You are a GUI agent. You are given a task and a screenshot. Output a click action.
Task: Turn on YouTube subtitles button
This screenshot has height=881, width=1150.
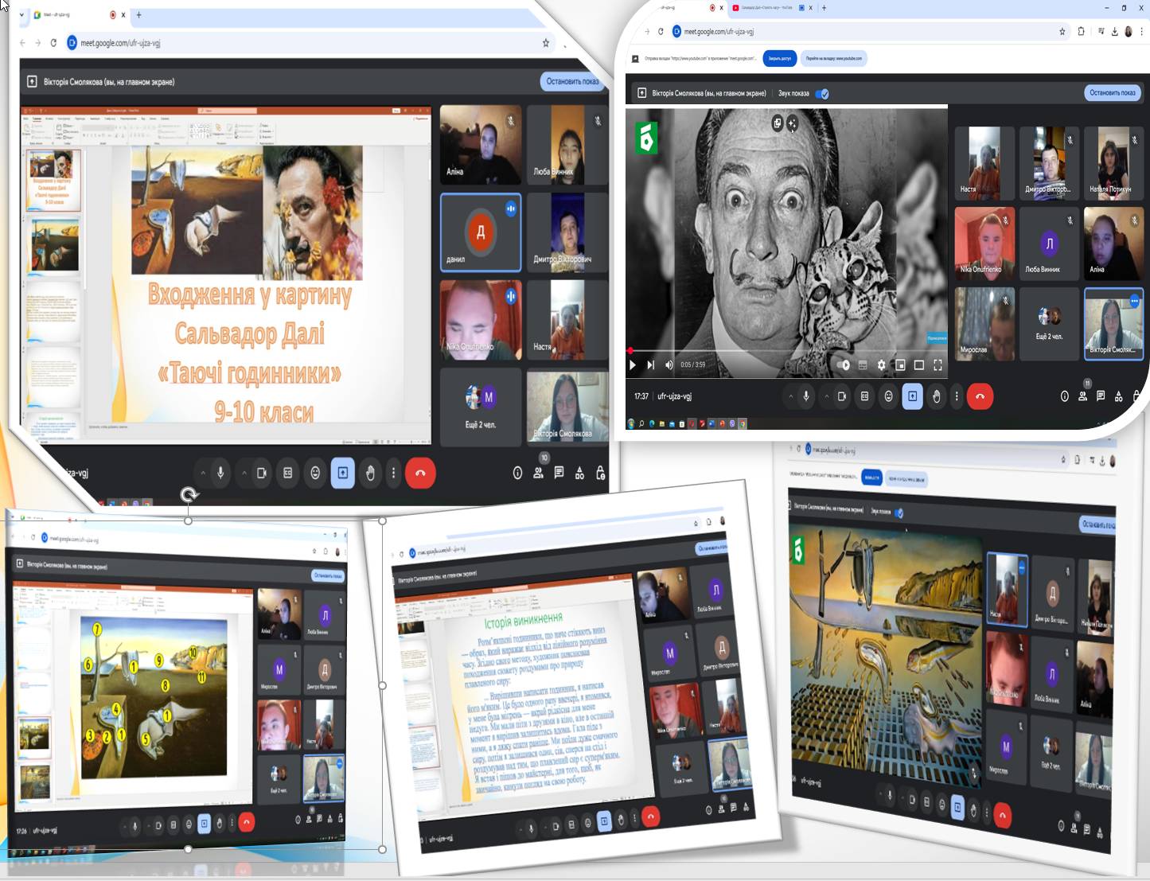863,365
